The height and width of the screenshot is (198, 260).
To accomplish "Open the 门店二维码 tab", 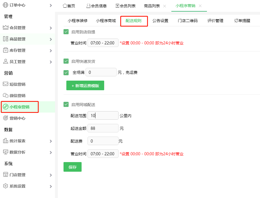I will 187,20.
